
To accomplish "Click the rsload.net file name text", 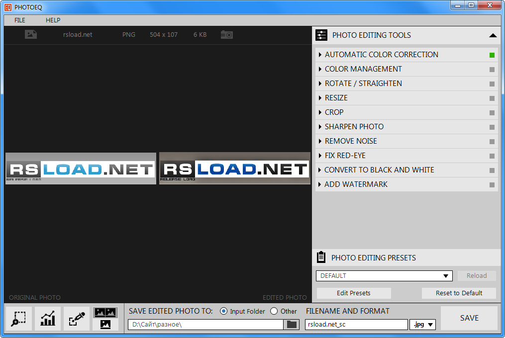I will point(78,34).
